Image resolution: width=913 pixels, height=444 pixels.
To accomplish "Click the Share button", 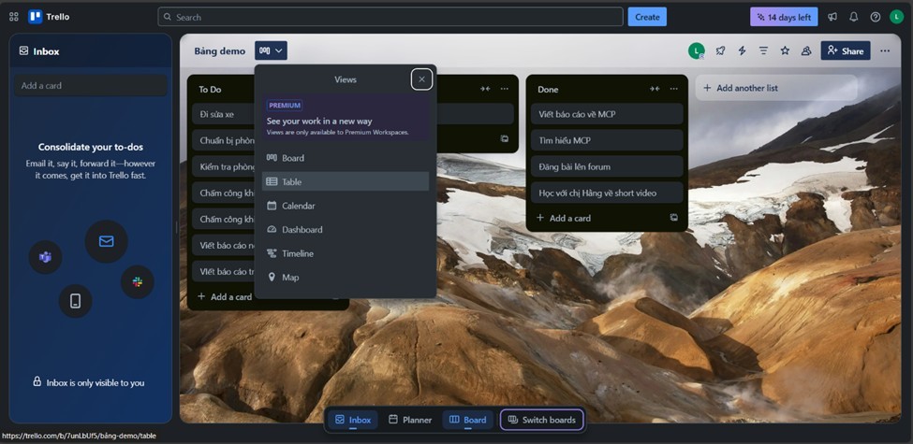I will 845,50.
